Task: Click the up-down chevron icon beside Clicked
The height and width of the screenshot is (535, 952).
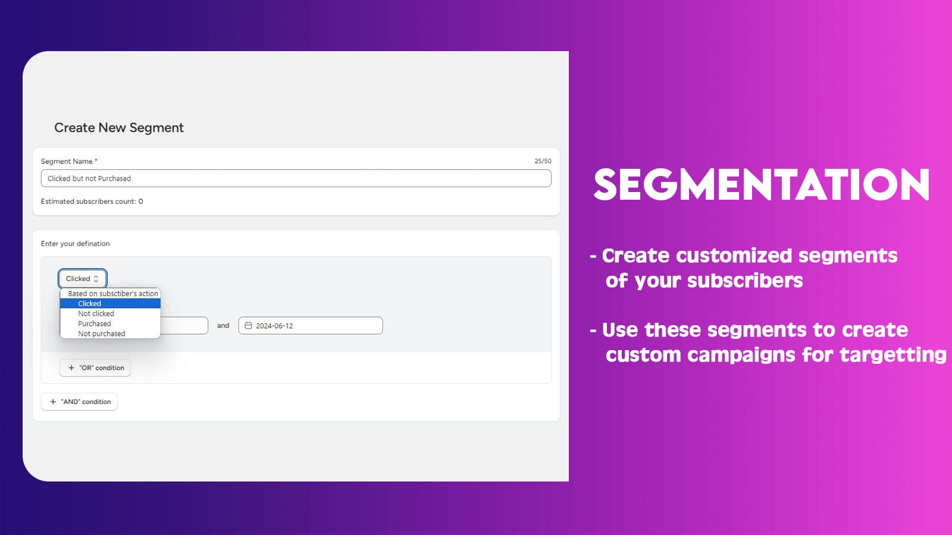Action: [96, 279]
